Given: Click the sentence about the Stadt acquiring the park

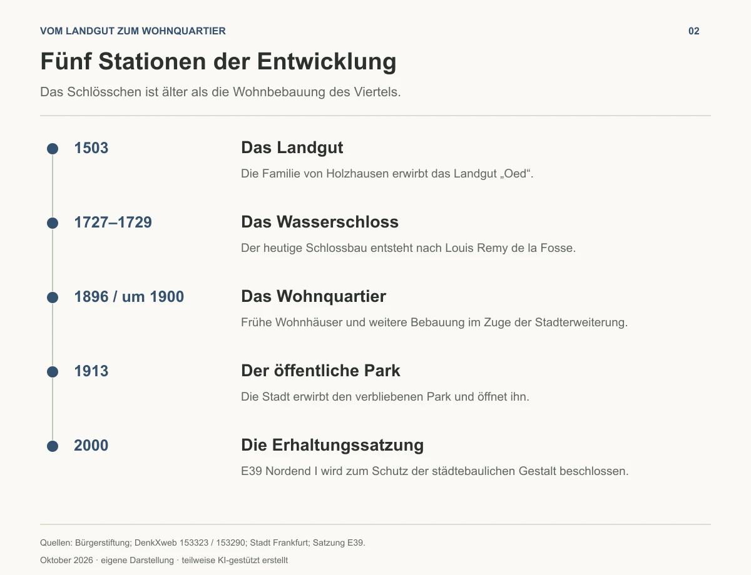Looking at the screenshot, I should pos(386,397).
